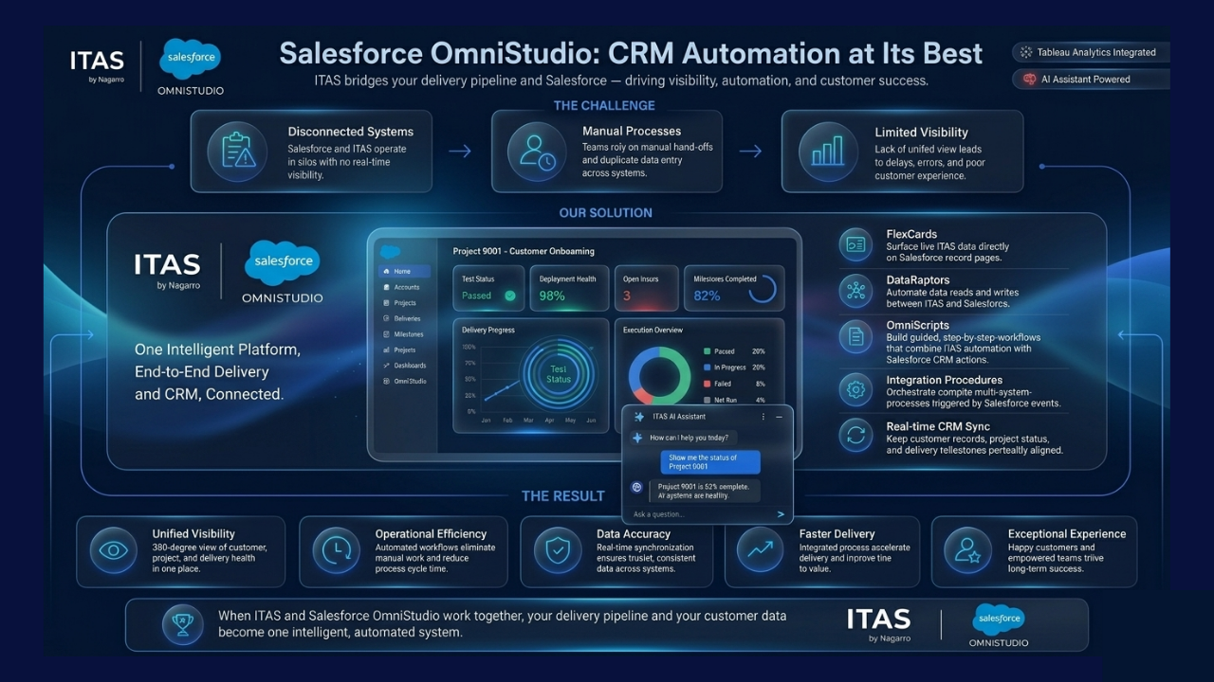The height and width of the screenshot is (682, 1214).
Task: Open Deliveries in the dashboard sidebar
Action: (x=405, y=318)
